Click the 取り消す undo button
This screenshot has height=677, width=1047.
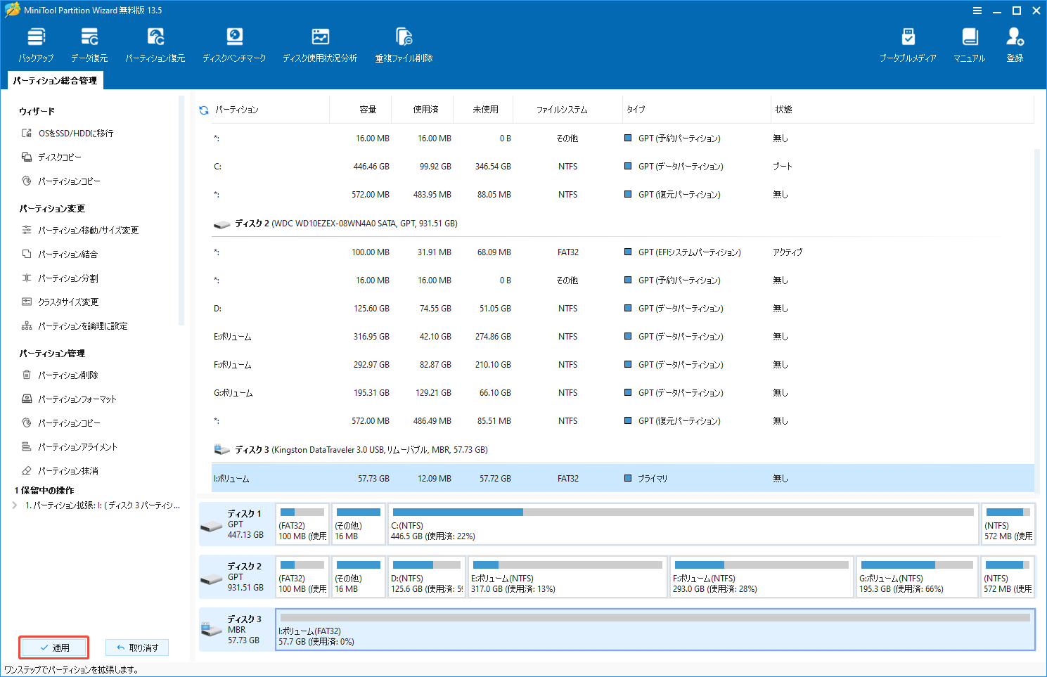coord(136,647)
